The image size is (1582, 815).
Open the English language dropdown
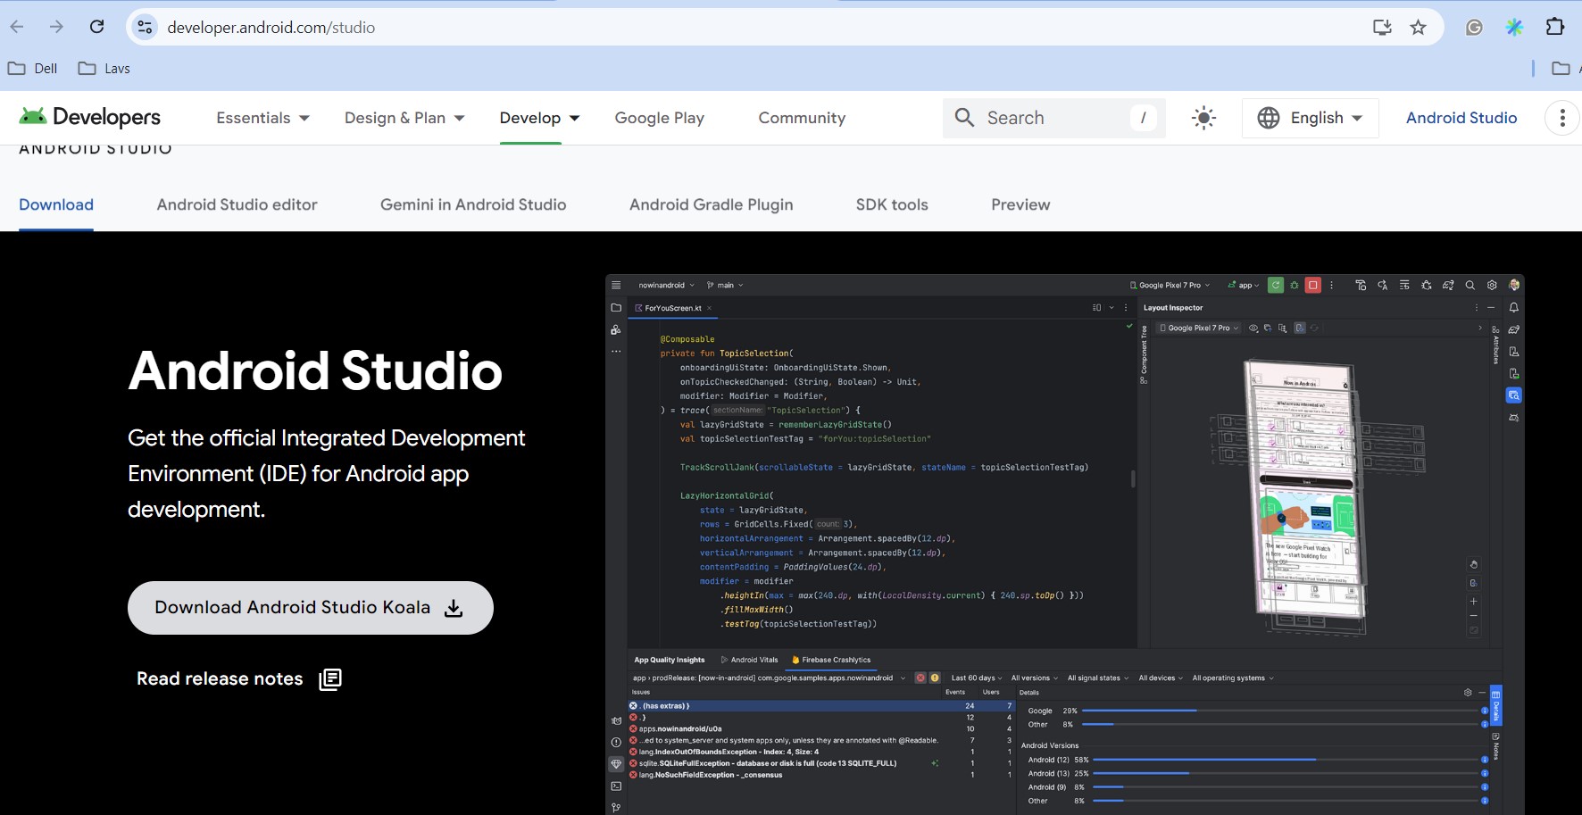coord(1310,118)
